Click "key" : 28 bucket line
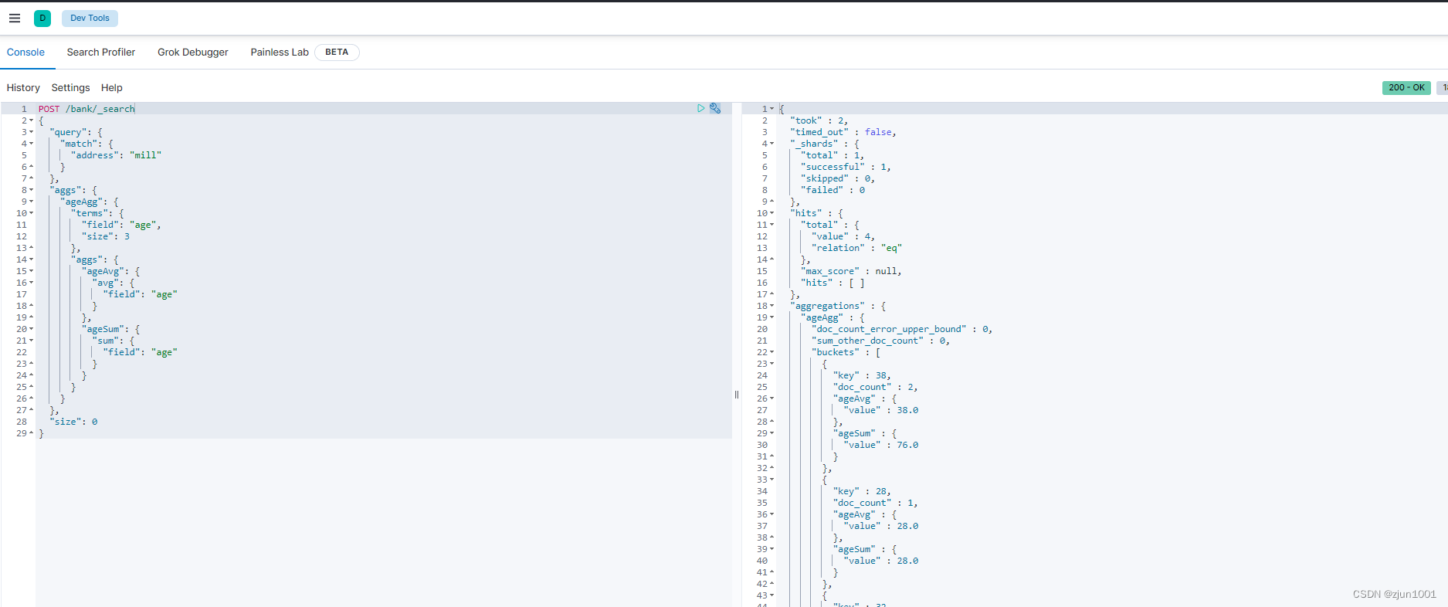1448x607 pixels. [862, 491]
